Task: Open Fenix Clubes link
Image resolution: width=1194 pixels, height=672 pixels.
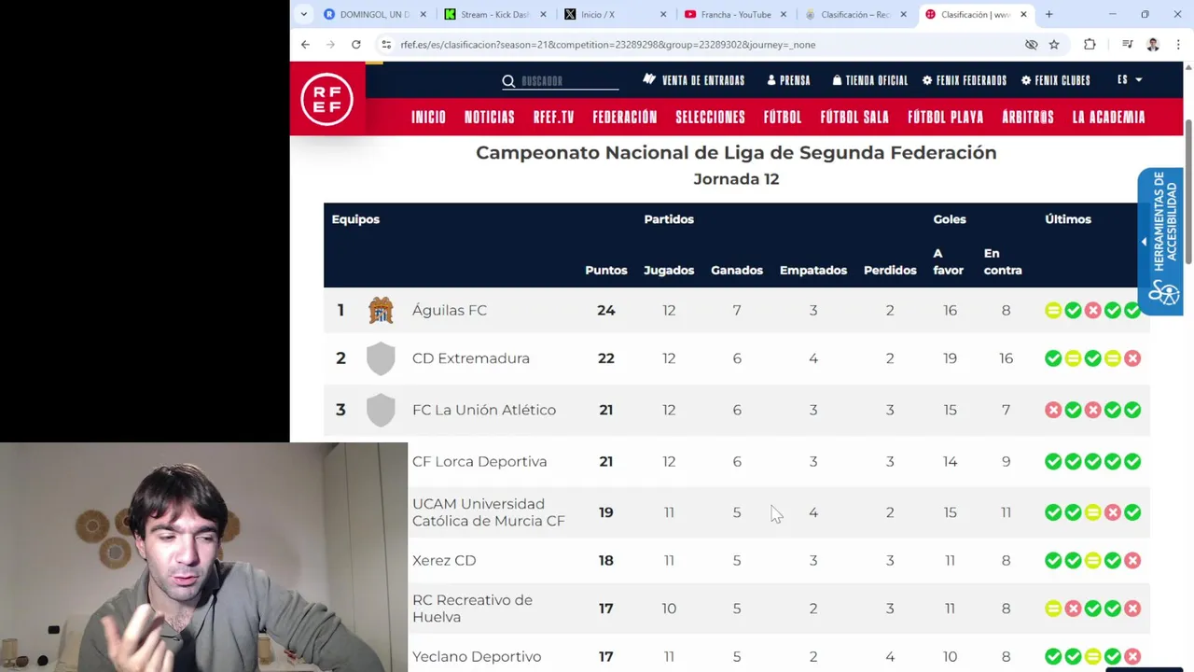Action: 1056,80
